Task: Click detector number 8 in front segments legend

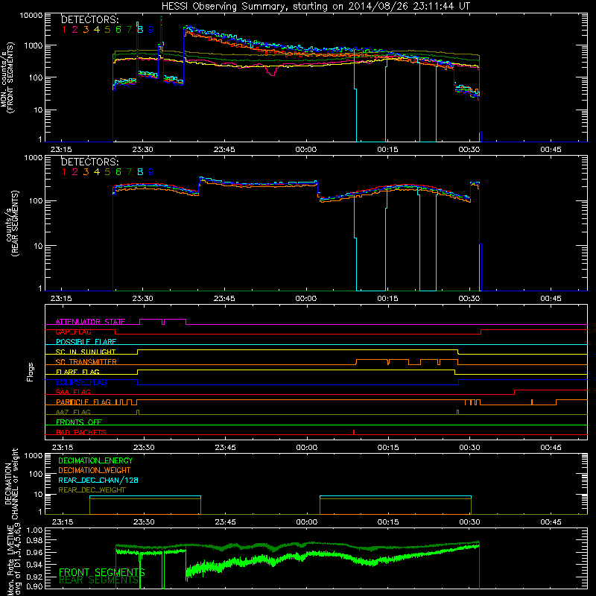Action: [x=140, y=30]
